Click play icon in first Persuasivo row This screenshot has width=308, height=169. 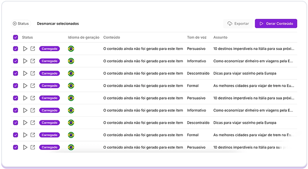coord(25,49)
